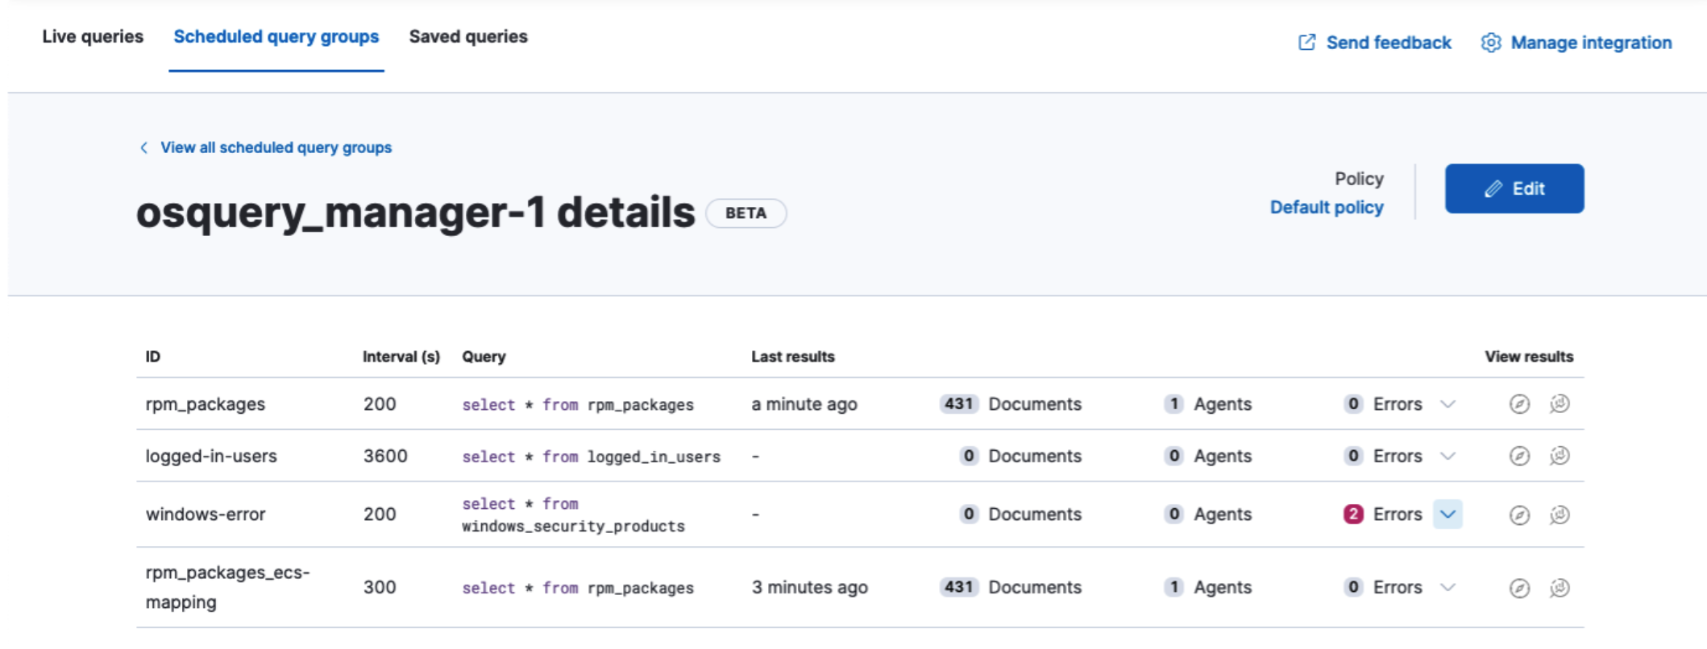This screenshot has width=1707, height=649.
Task: Expand errors for rpm_packages_ecs-mapping row
Action: tap(1447, 588)
